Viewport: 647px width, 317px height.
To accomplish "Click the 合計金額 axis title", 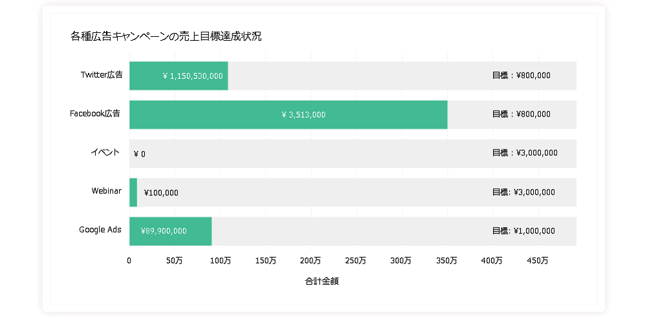I will (322, 282).
